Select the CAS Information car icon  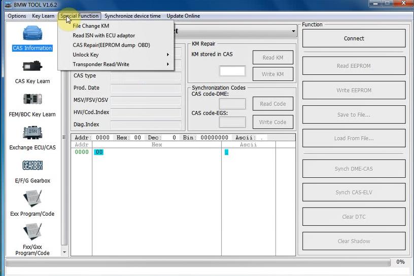tap(32, 34)
